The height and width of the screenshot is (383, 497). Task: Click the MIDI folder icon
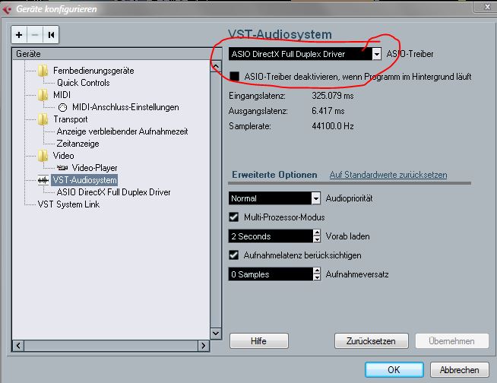[x=43, y=95]
